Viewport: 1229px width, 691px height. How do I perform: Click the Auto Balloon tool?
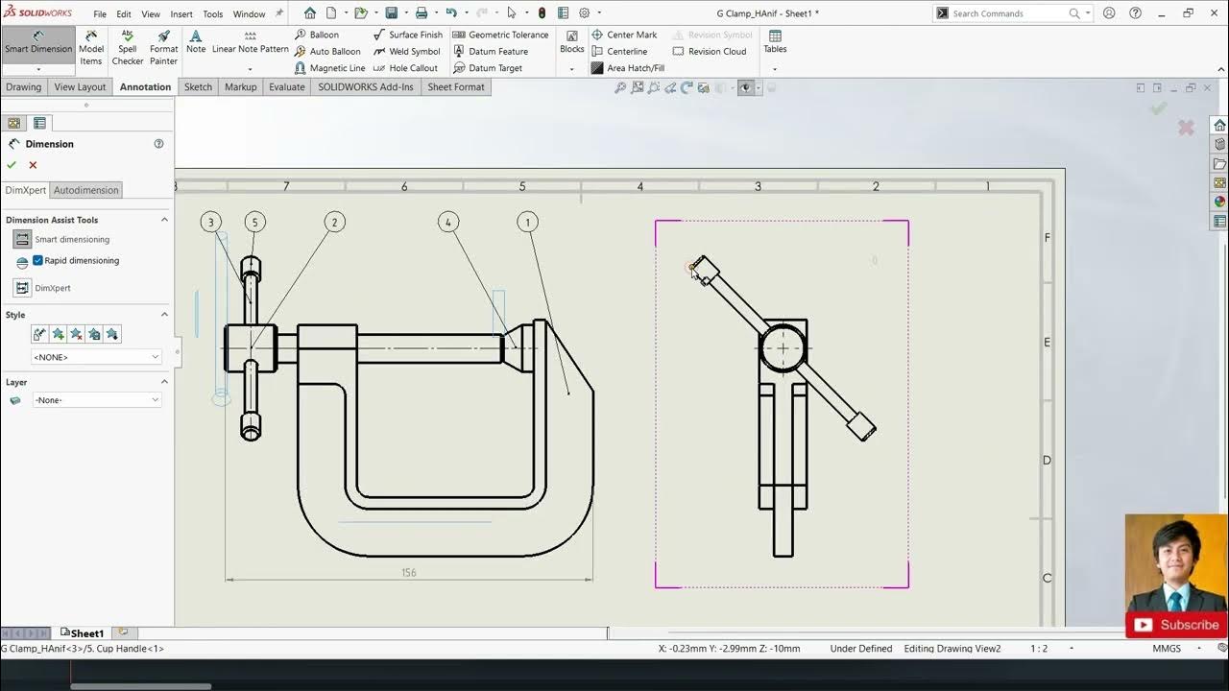click(x=327, y=52)
